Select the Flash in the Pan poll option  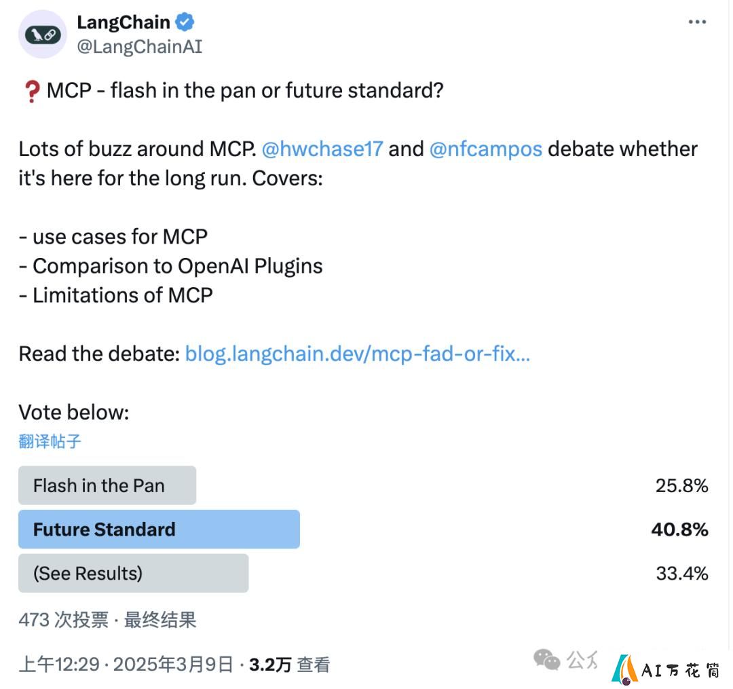click(x=107, y=485)
